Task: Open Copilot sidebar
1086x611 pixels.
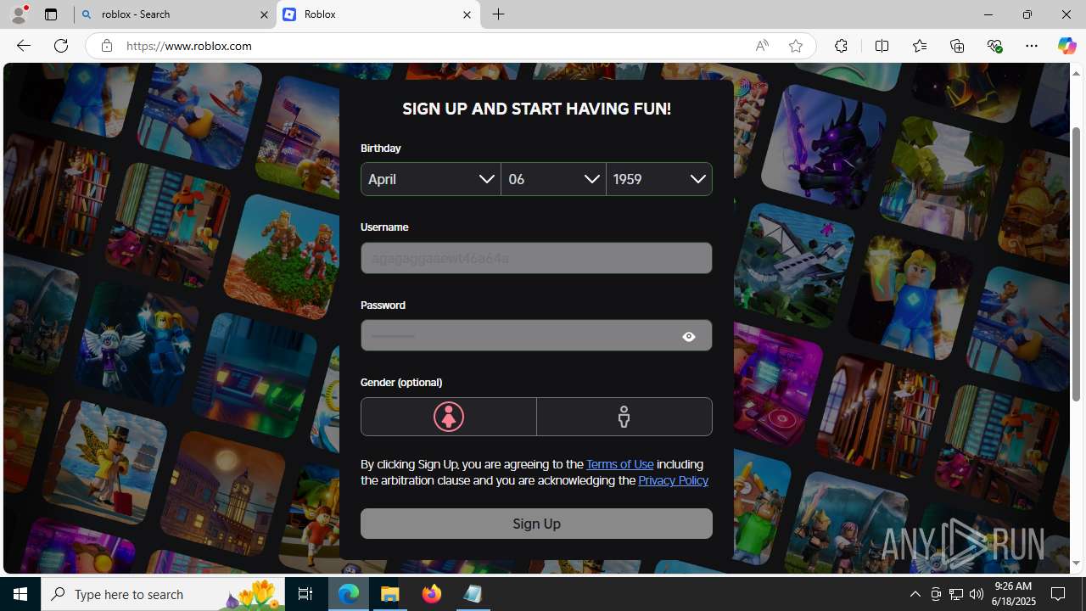Action: click(x=1066, y=46)
